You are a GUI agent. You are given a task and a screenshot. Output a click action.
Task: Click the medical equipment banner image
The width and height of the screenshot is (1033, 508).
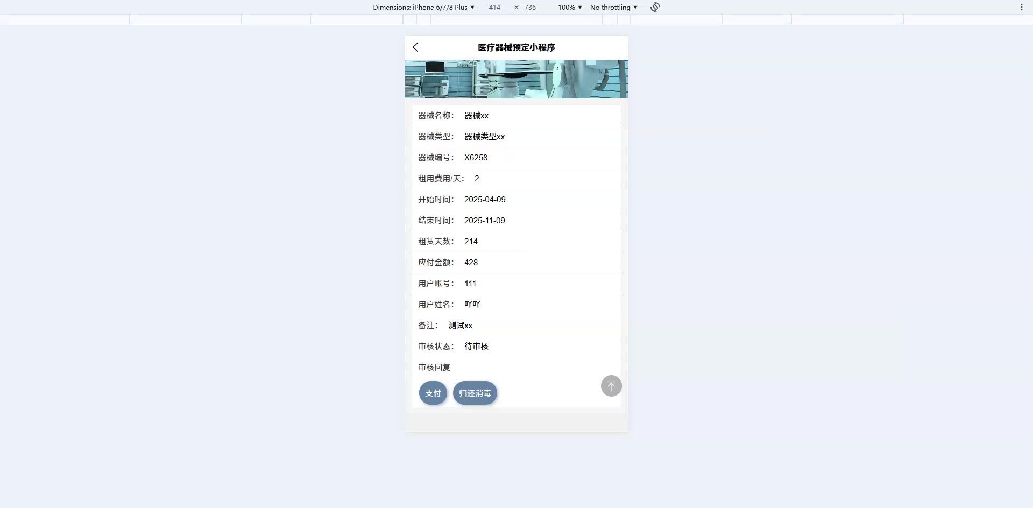coord(516,79)
